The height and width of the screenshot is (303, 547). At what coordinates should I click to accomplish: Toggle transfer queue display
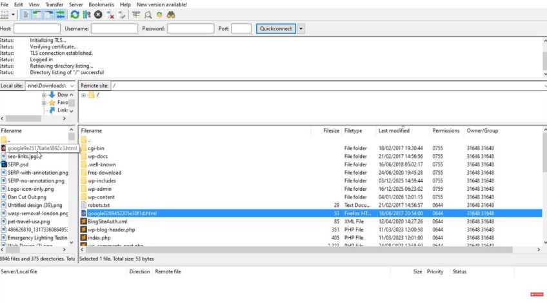[x=61, y=15]
